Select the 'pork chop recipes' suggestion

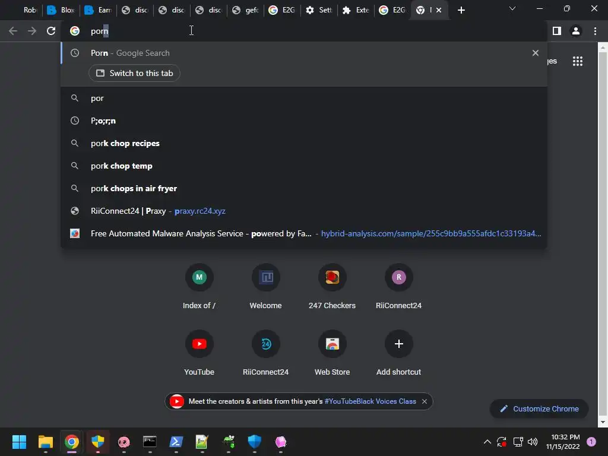click(x=304, y=143)
